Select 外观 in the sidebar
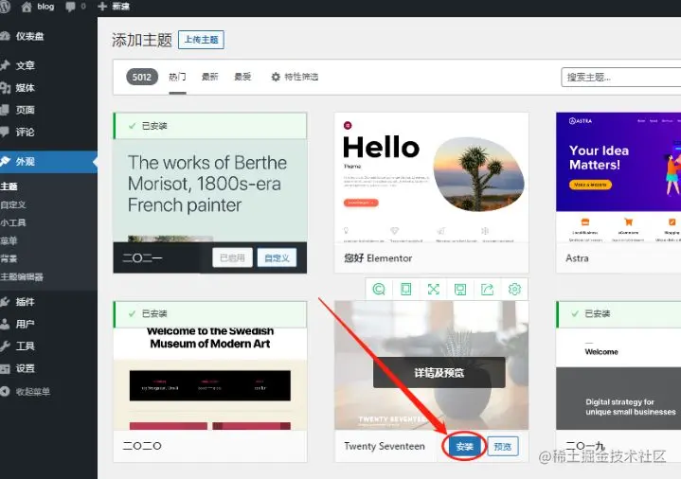The width and height of the screenshot is (681, 479). point(47,162)
